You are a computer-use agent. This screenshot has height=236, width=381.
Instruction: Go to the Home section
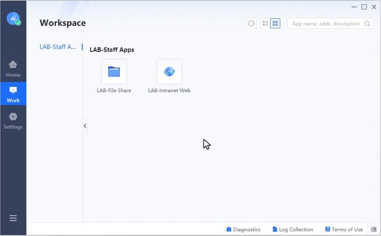(13, 69)
